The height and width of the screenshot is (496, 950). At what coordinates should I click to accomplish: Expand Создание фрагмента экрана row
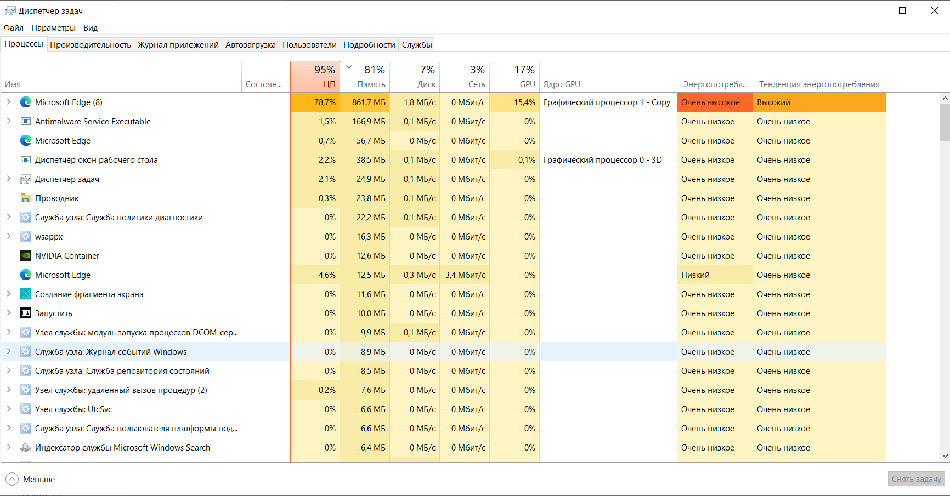[9, 294]
